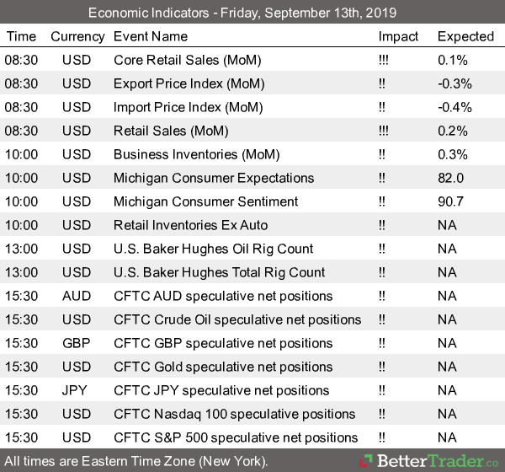Select Michigan Consumer Sentiment event
Viewport: 505px width, 472px height.
pyautogui.click(x=205, y=201)
